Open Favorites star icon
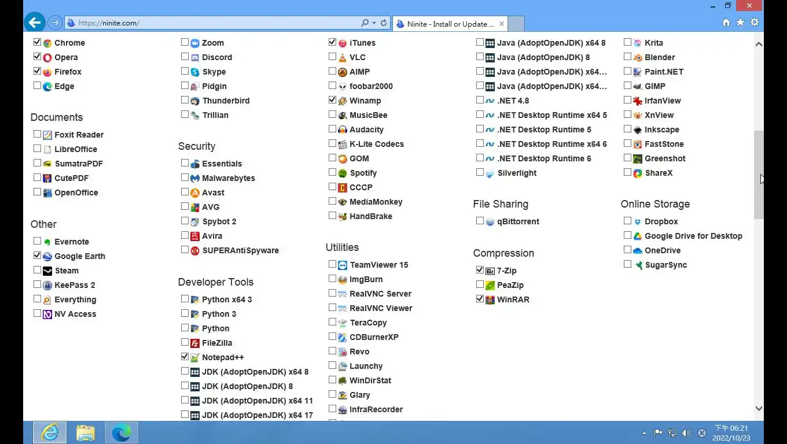This screenshot has height=444, width=787. tap(741, 23)
